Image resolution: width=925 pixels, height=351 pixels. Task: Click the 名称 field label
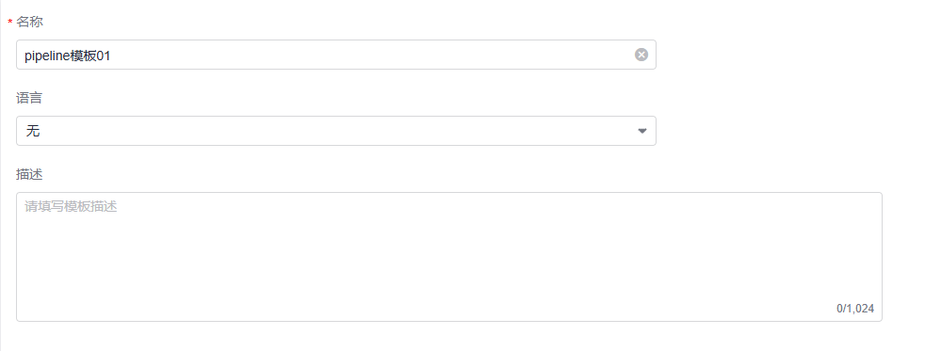[x=29, y=22]
